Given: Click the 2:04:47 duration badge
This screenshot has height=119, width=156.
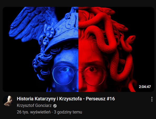Looking at the screenshot, I should tap(145, 87).
